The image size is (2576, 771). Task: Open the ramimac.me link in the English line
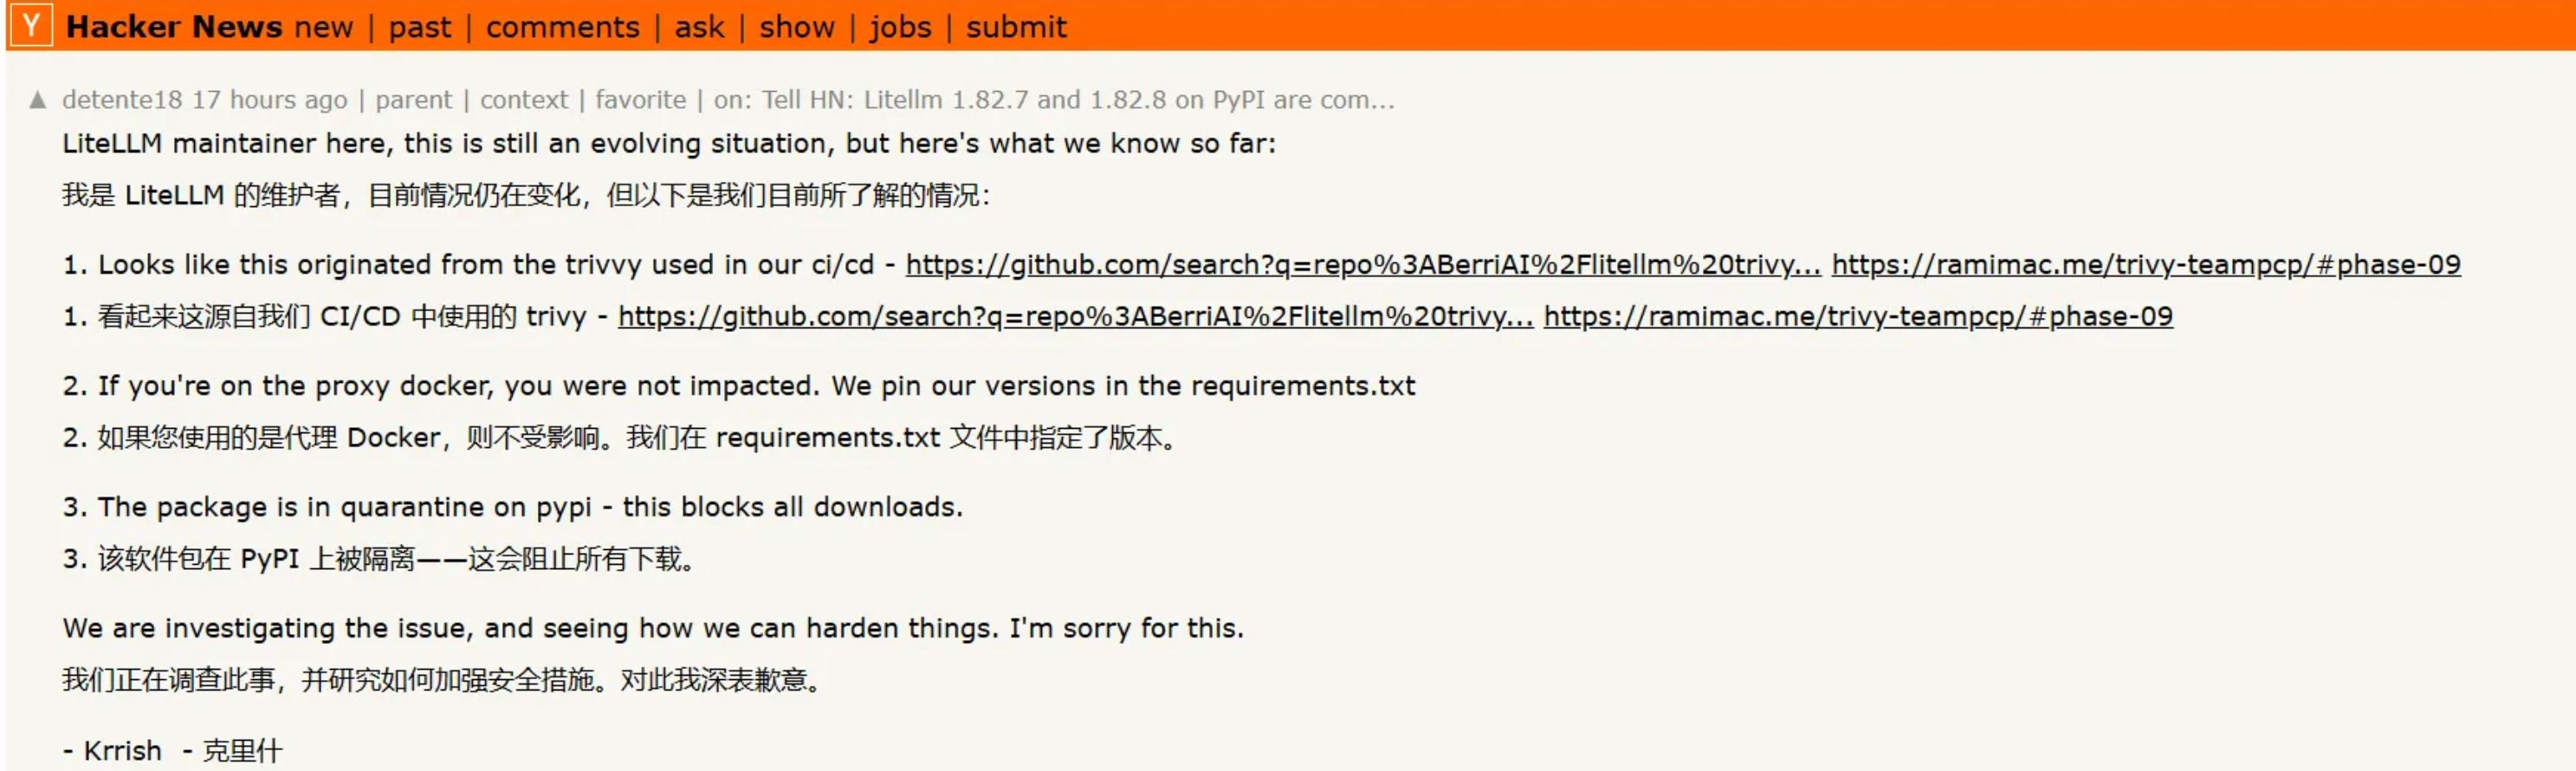tap(2145, 265)
